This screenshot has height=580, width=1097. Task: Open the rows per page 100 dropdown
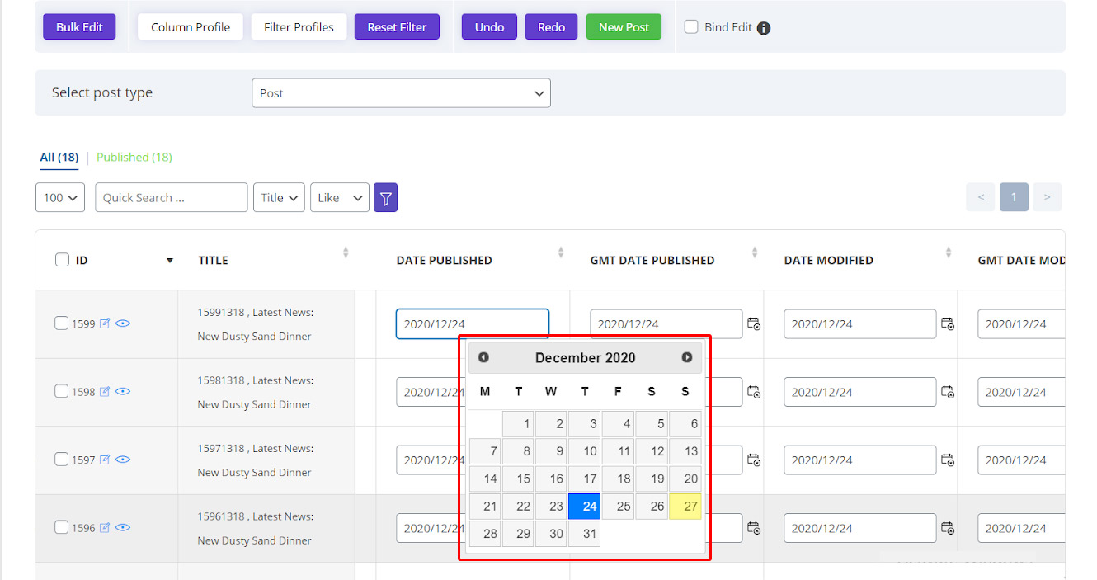(x=60, y=197)
